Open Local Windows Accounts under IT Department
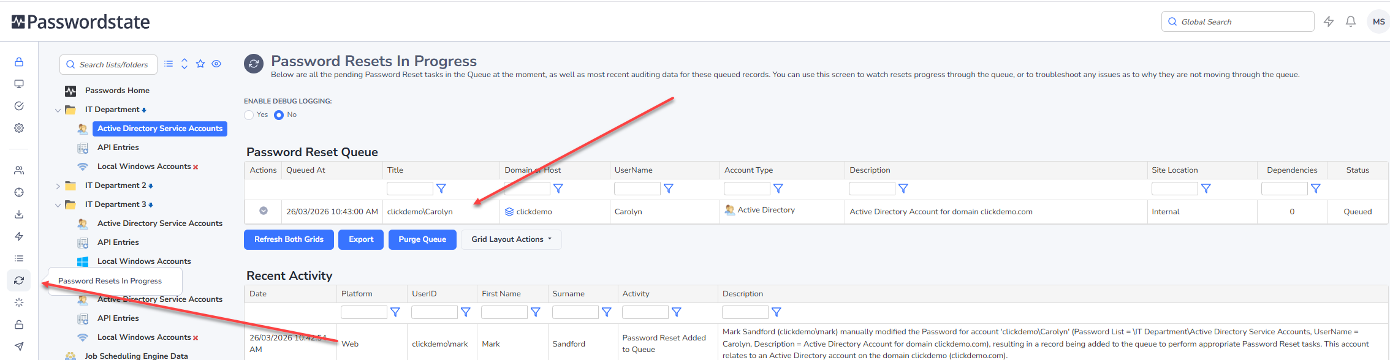Screen dimensions: 1390x360 pos(144,167)
